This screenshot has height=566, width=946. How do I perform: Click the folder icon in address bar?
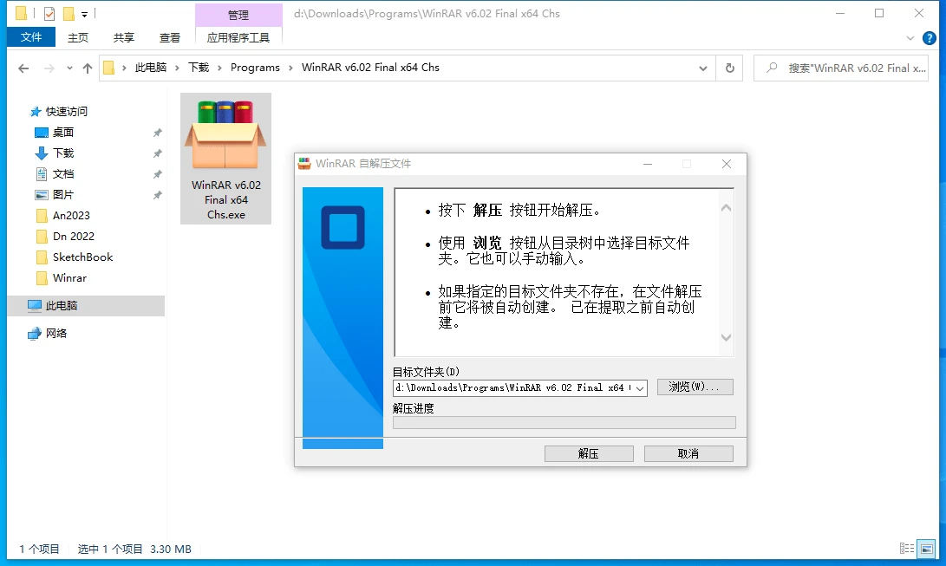pos(108,68)
